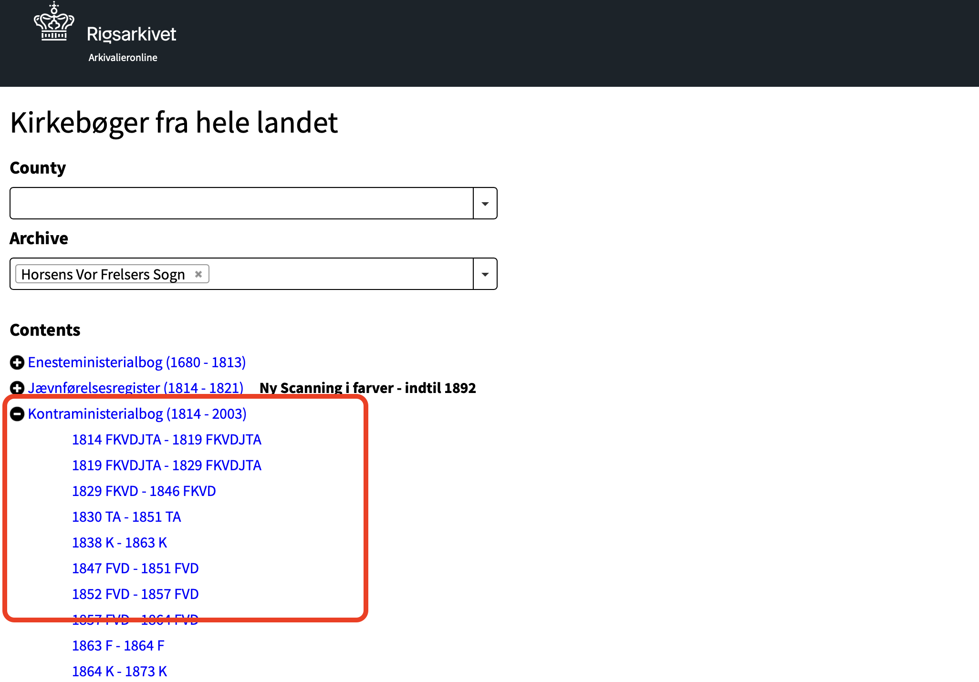979x682 pixels.
Task: Expand Jævnførelsesregister using its plus icon
Action: [x=17, y=388]
